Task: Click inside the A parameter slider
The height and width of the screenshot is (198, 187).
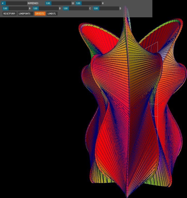Action: pyautogui.click(x=15, y=9)
